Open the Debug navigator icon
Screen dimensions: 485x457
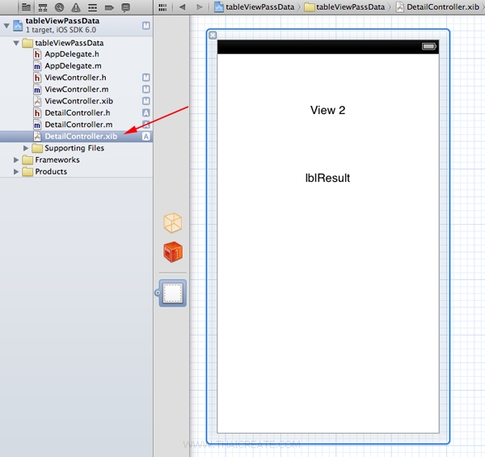pos(92,7)
